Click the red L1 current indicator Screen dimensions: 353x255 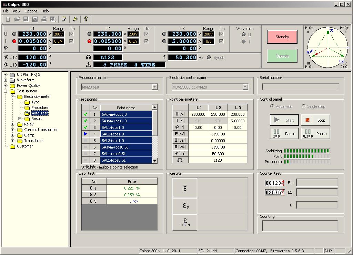(14, 41)
